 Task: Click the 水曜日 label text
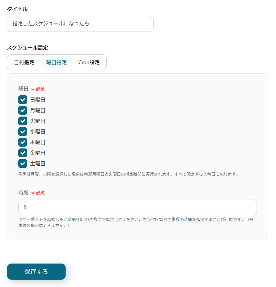[37, 132]
